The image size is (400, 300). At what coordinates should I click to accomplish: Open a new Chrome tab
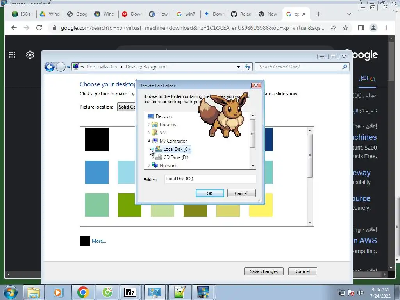[319, 14]
